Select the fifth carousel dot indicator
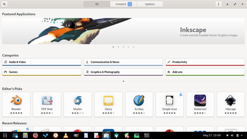Screen dimensions: 247x139 (x=133, y=47)
